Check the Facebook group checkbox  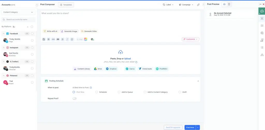coord(32,34)
